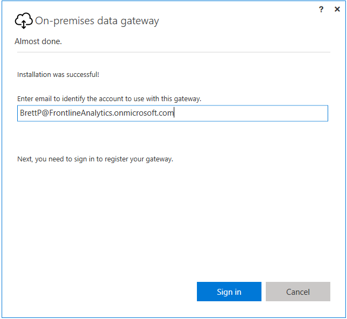Cancel the gateway setup

(298, 292)
